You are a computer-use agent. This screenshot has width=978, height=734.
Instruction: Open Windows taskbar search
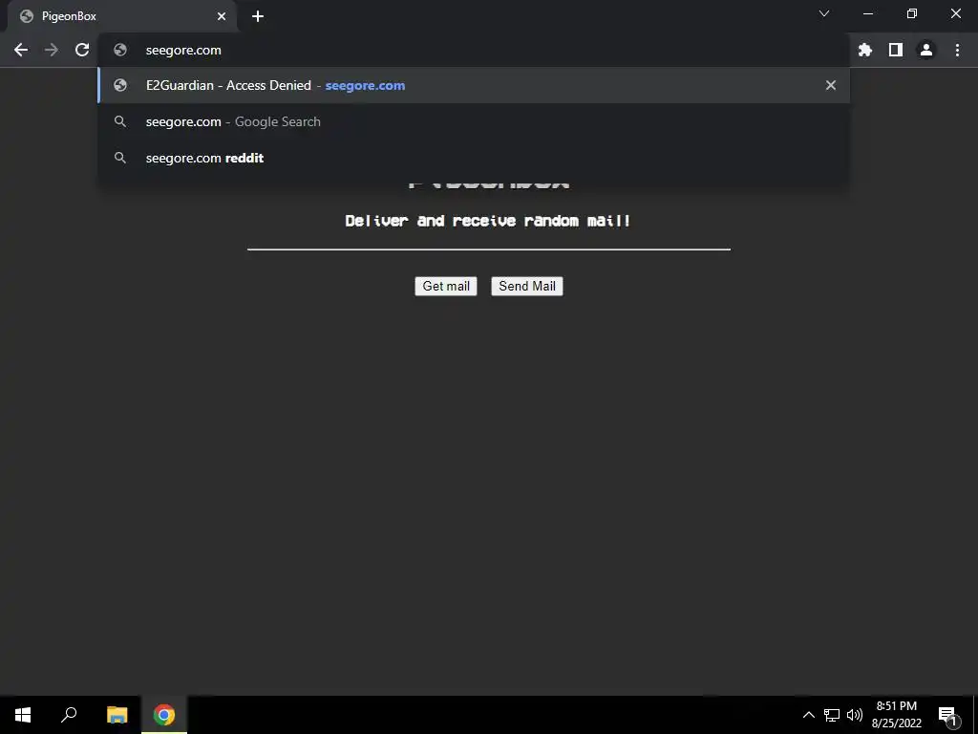(69, 715)
